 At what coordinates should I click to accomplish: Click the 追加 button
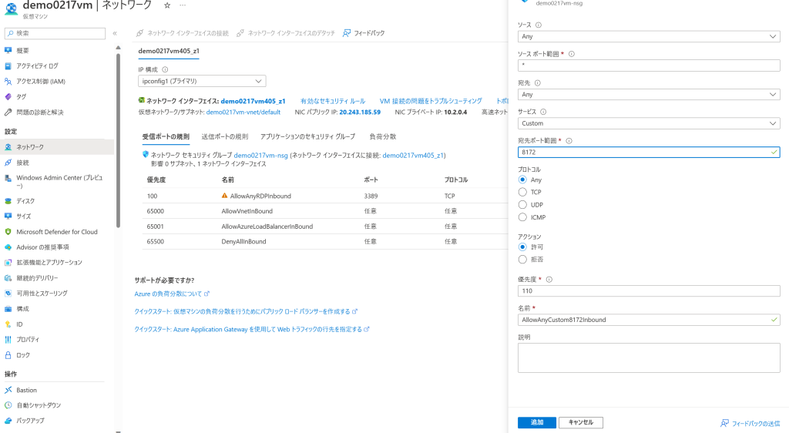[x=537, y=422]
